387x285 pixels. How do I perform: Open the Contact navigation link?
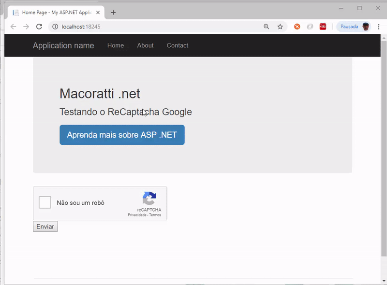click(x=178, y=45)
